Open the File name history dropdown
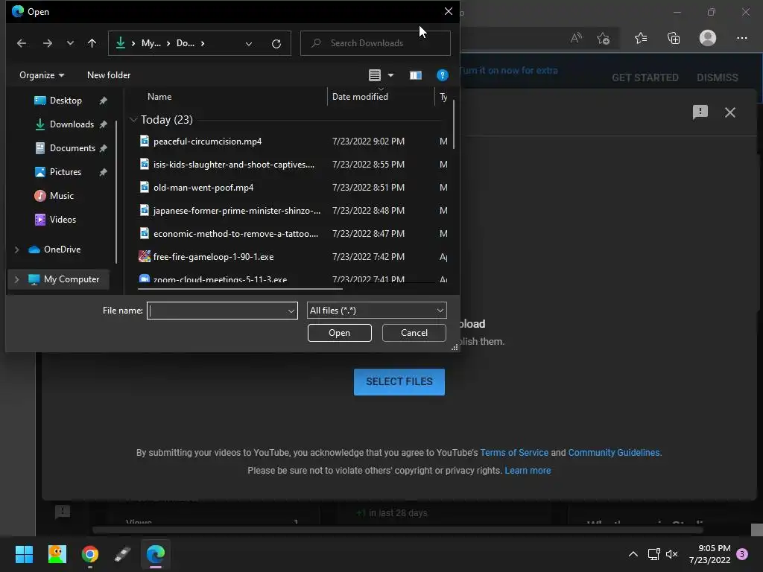This screenshot has width=763, height=572. [x=291, y=311]
